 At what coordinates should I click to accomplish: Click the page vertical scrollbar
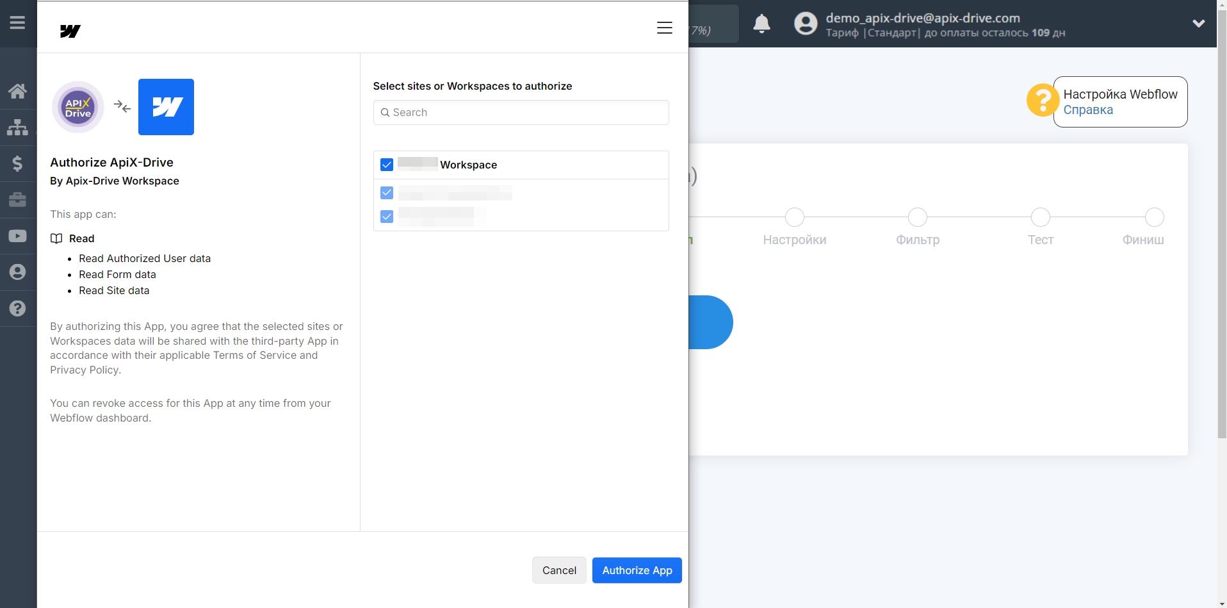tap(1222, 224)
